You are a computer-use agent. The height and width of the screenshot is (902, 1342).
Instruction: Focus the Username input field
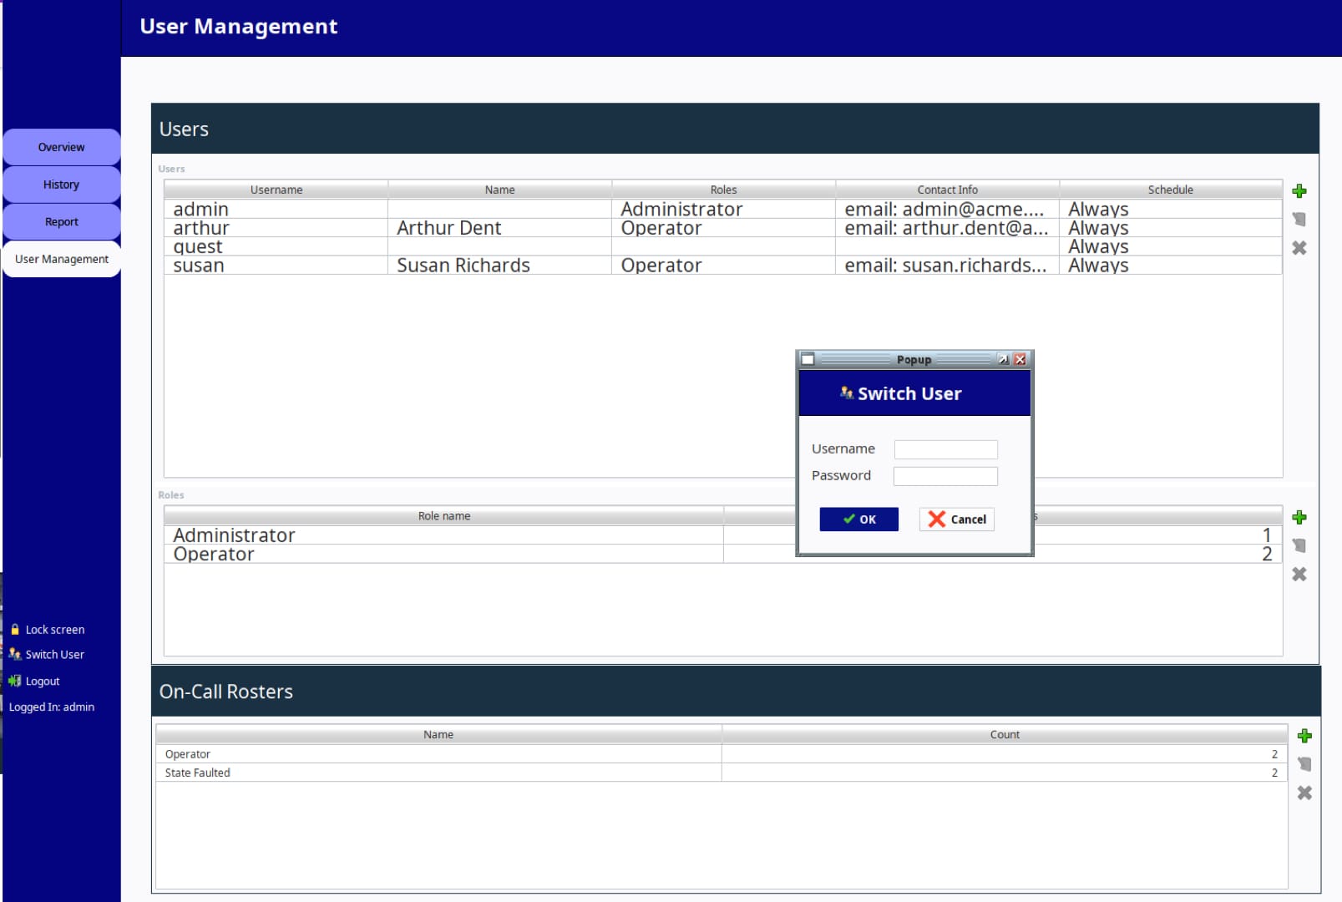point(945,449)
